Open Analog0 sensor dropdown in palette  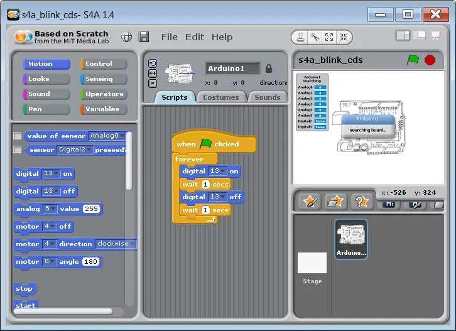click(107, 136)
